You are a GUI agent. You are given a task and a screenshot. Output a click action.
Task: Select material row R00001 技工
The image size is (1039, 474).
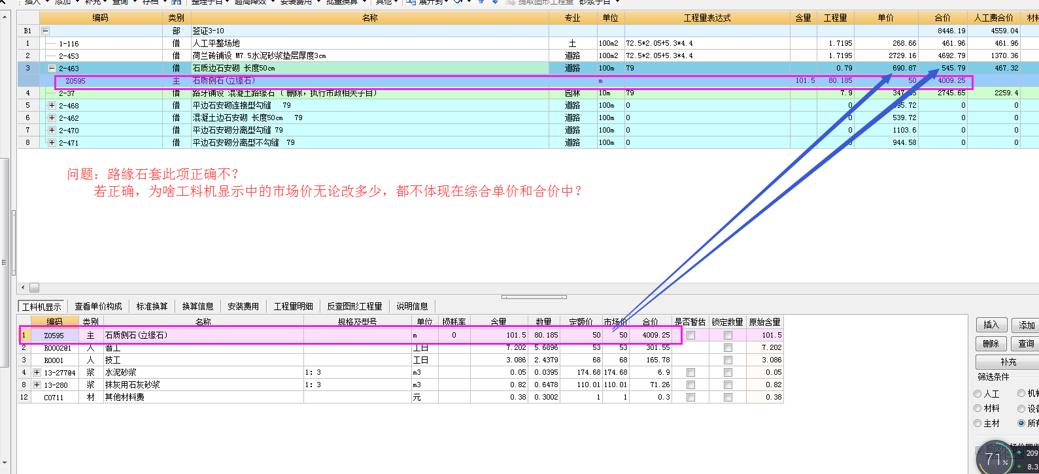(400, 360)
